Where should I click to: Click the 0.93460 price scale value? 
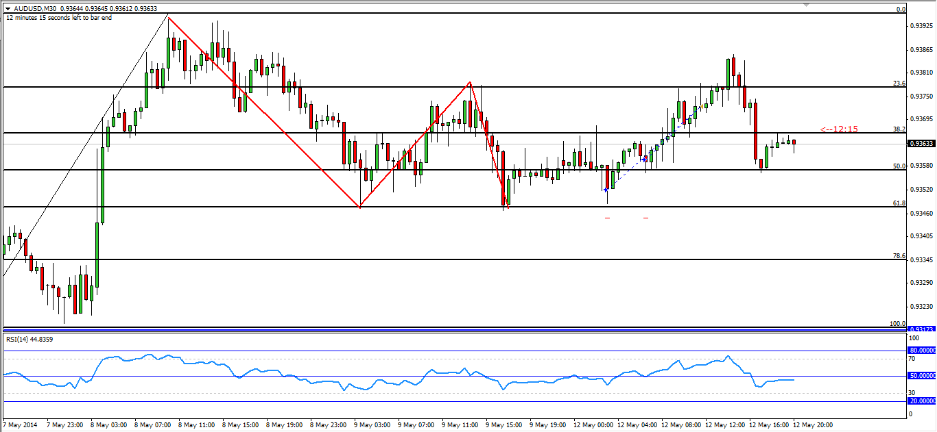coord(921,214)
